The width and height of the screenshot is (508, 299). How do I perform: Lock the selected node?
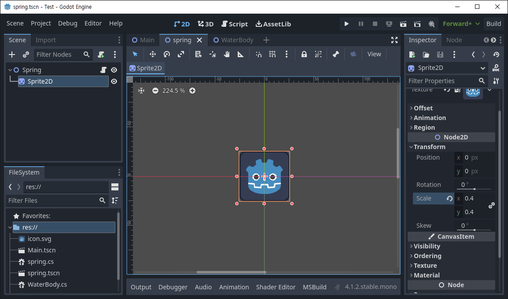(x=304, y=54)
